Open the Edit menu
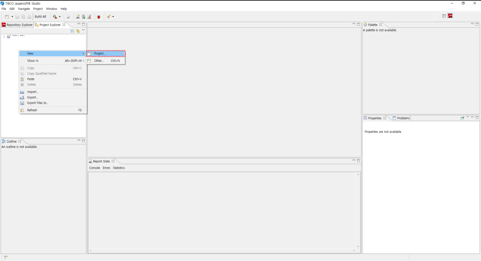Screen dimensions: 481x261 pos(12,9)
